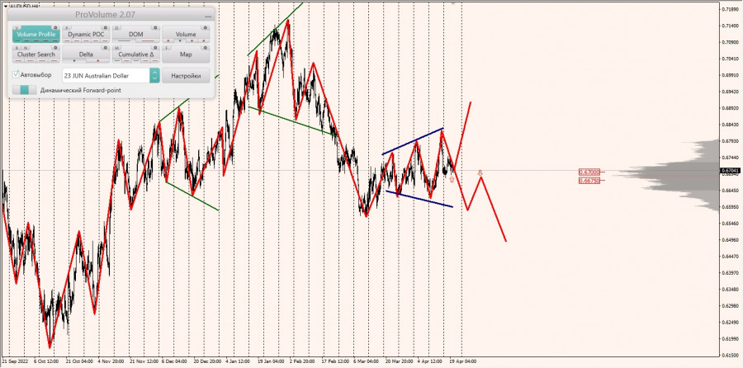743x368 pixels.
Task: Minimize the ProVolume 2.07 panel
Action: click(207, 17)
